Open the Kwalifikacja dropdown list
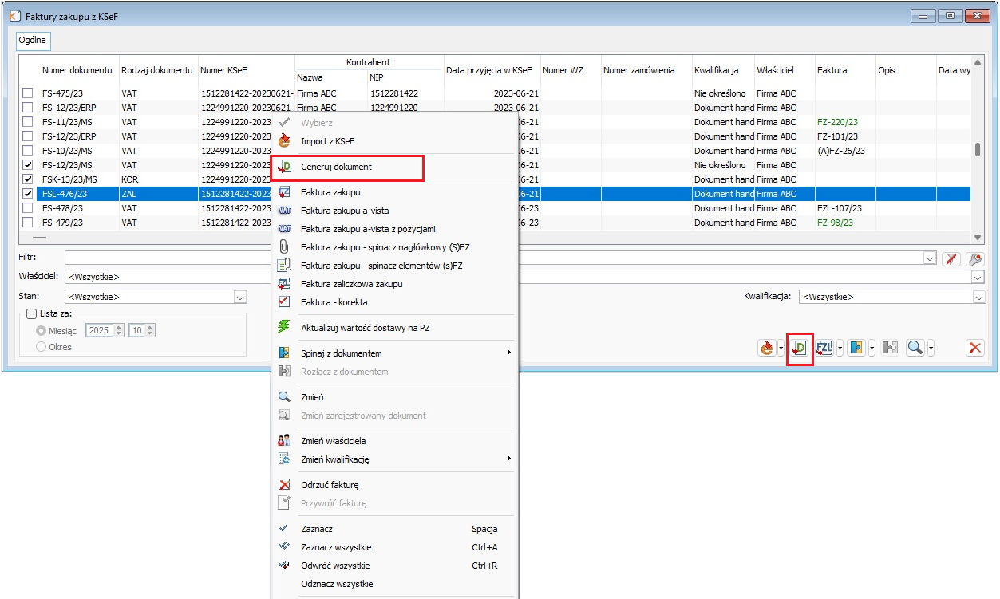The height and width of the screenshot is (599, 1000). [x=978, y=297]
